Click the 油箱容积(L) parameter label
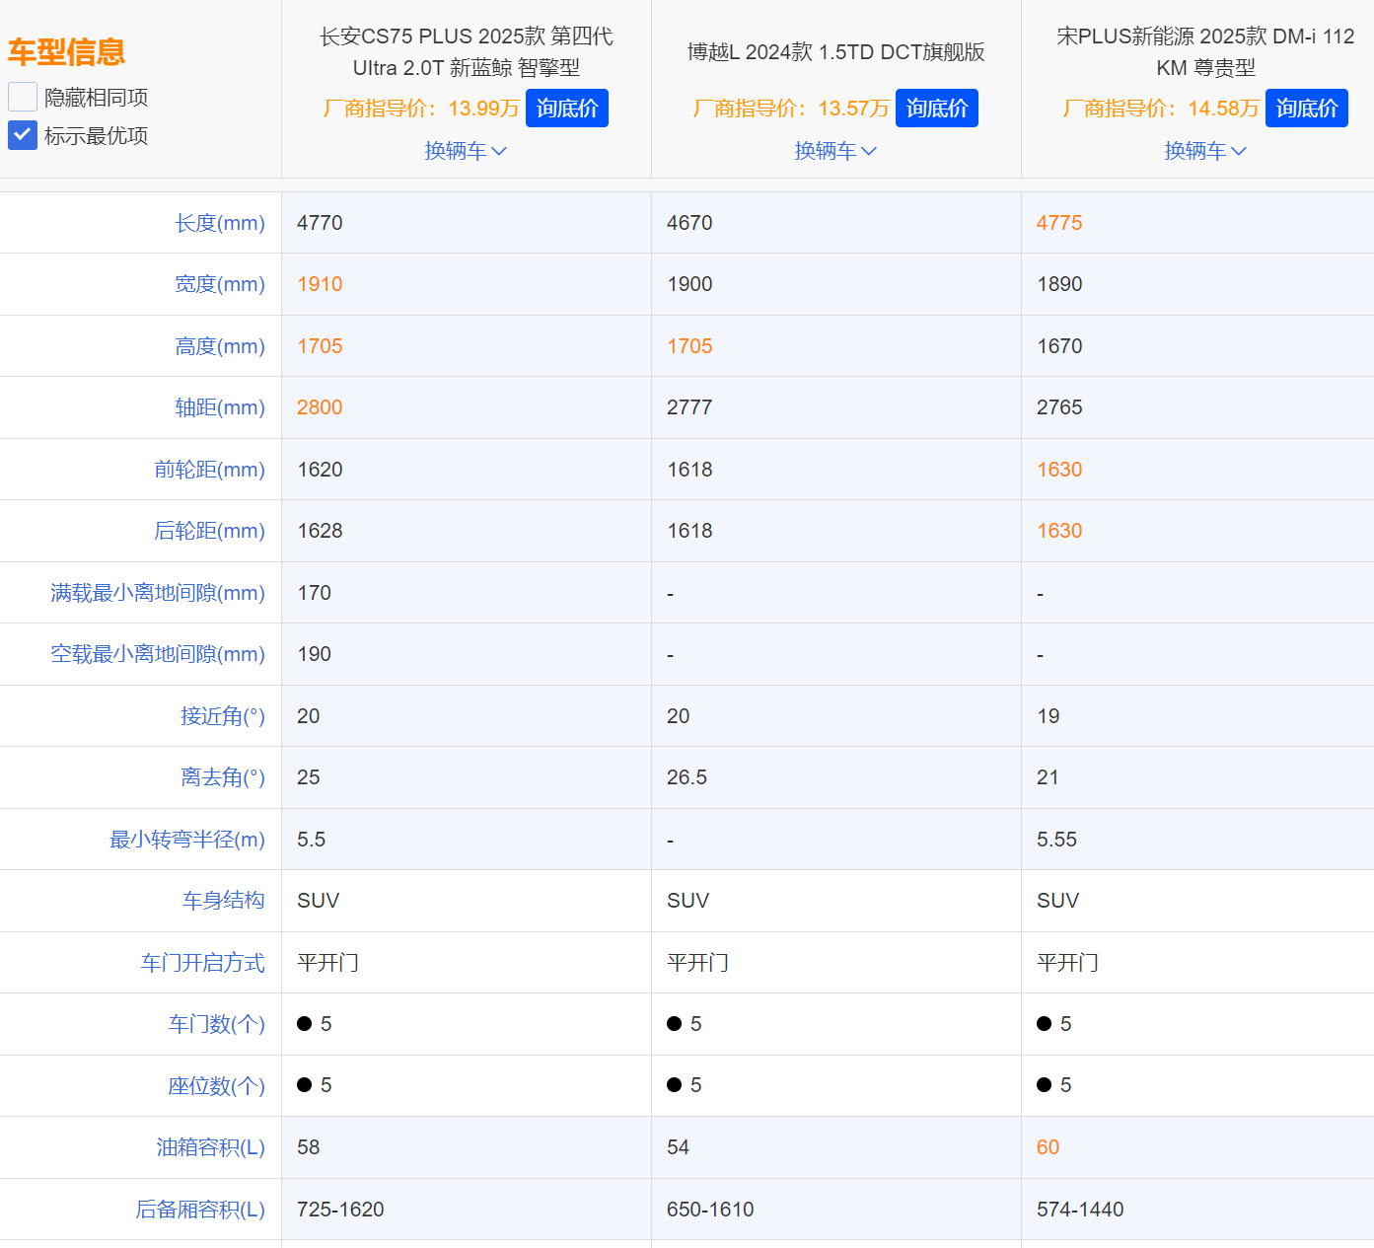The image size is (1374, 1248). coord(211,1147)
